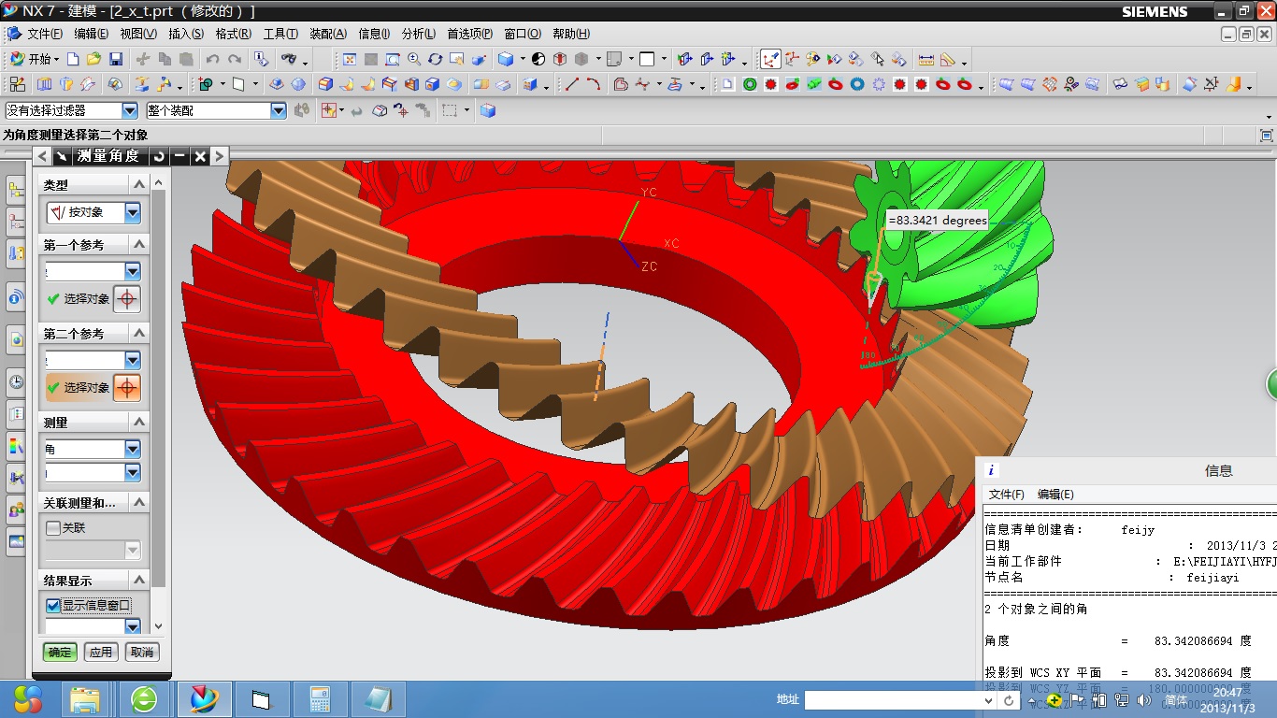Collapse the 类型 section
The image size is (1277, 718).
click(138, 185)
